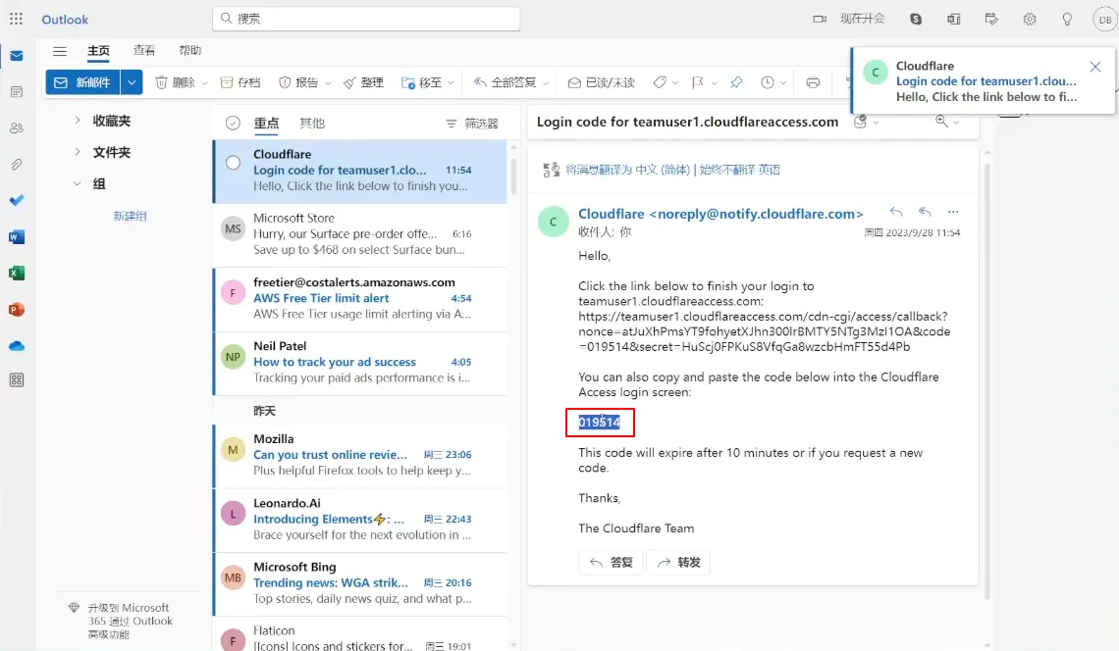Open Settings gear icon

tap(1029, 20)
